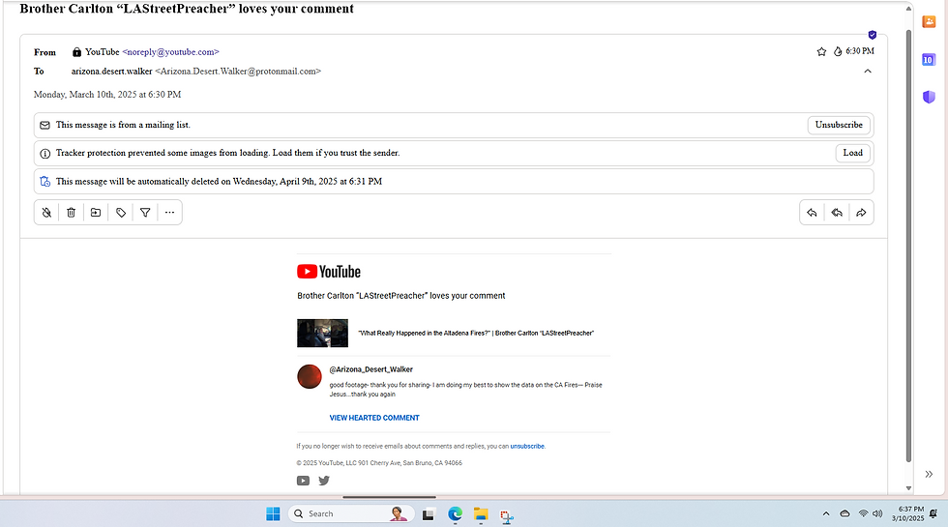This screenshot has width=948, height=527.
Task: Forward this message
Action: [861, 212]
